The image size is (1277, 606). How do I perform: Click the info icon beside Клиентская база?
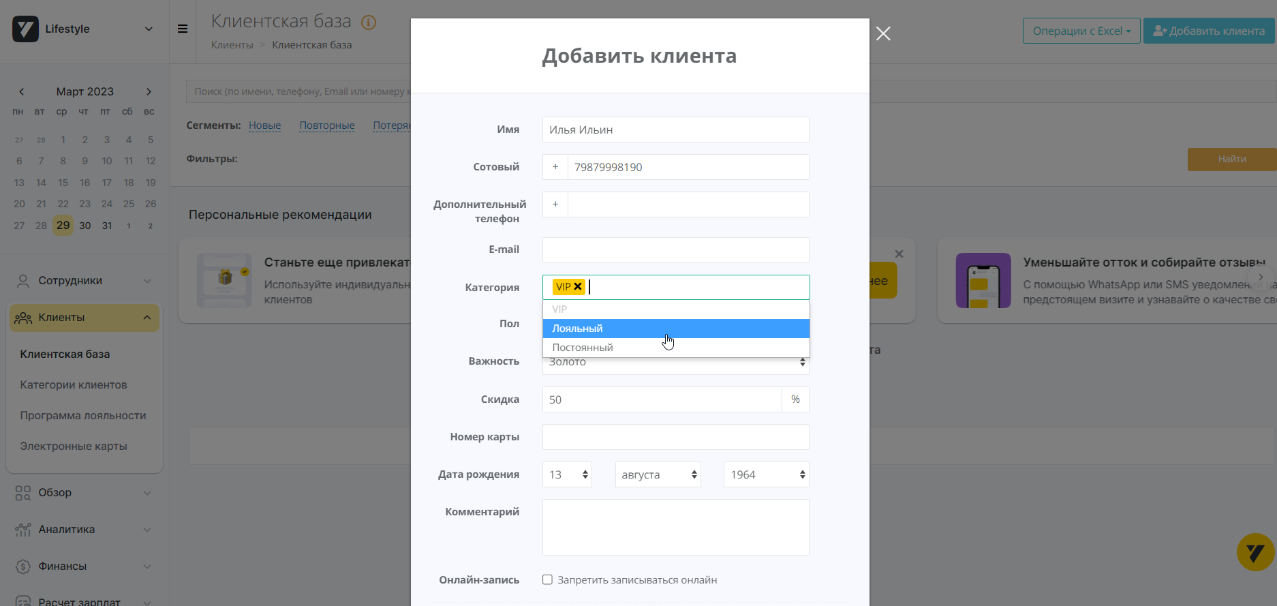click(369, 22)
